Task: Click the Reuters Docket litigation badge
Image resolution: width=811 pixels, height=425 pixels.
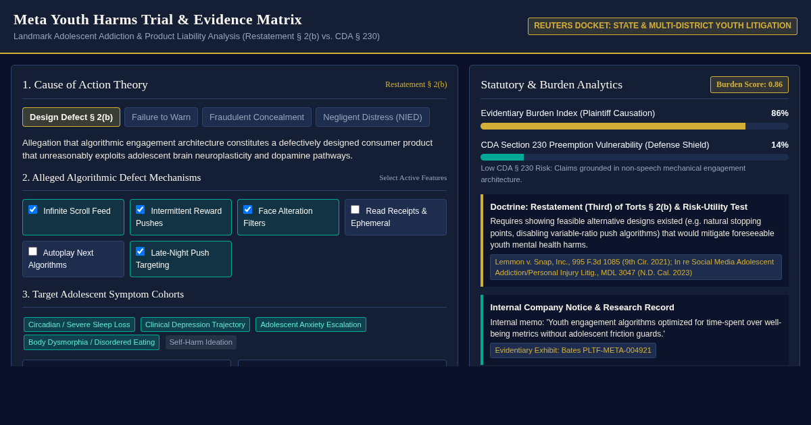Action: point(662,26)
